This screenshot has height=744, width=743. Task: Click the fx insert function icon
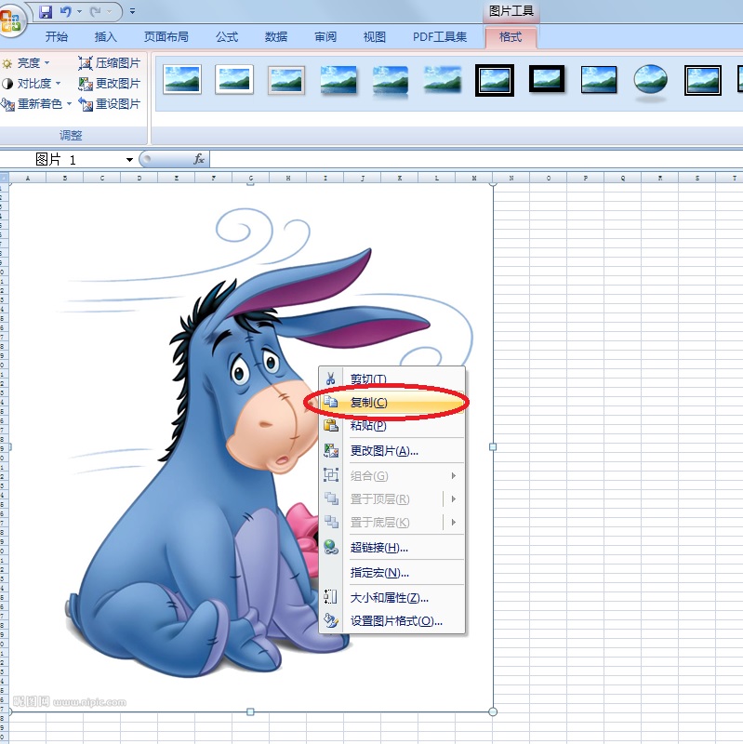tap(198, 159)
